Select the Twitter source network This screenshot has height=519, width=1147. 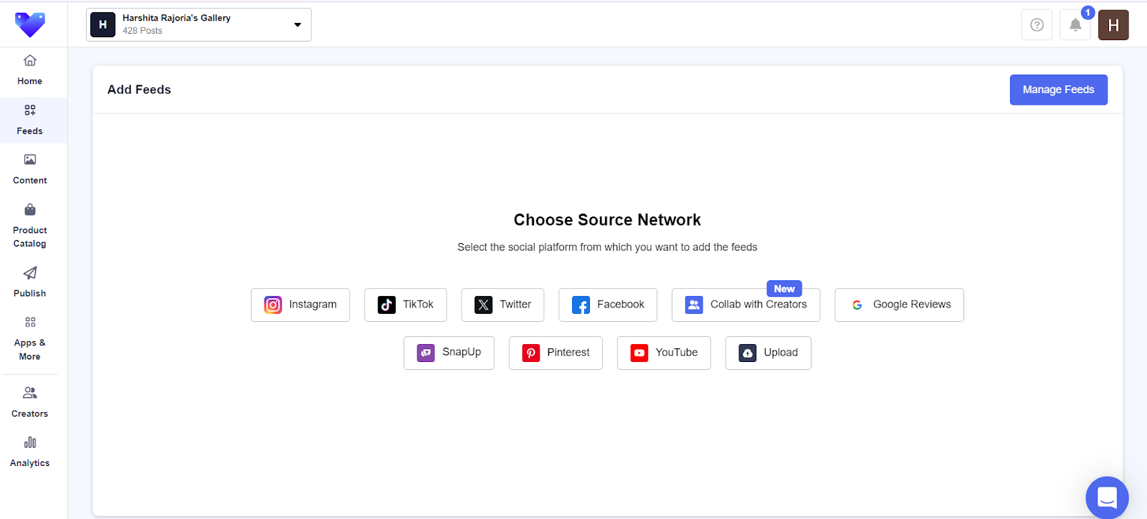503,305
